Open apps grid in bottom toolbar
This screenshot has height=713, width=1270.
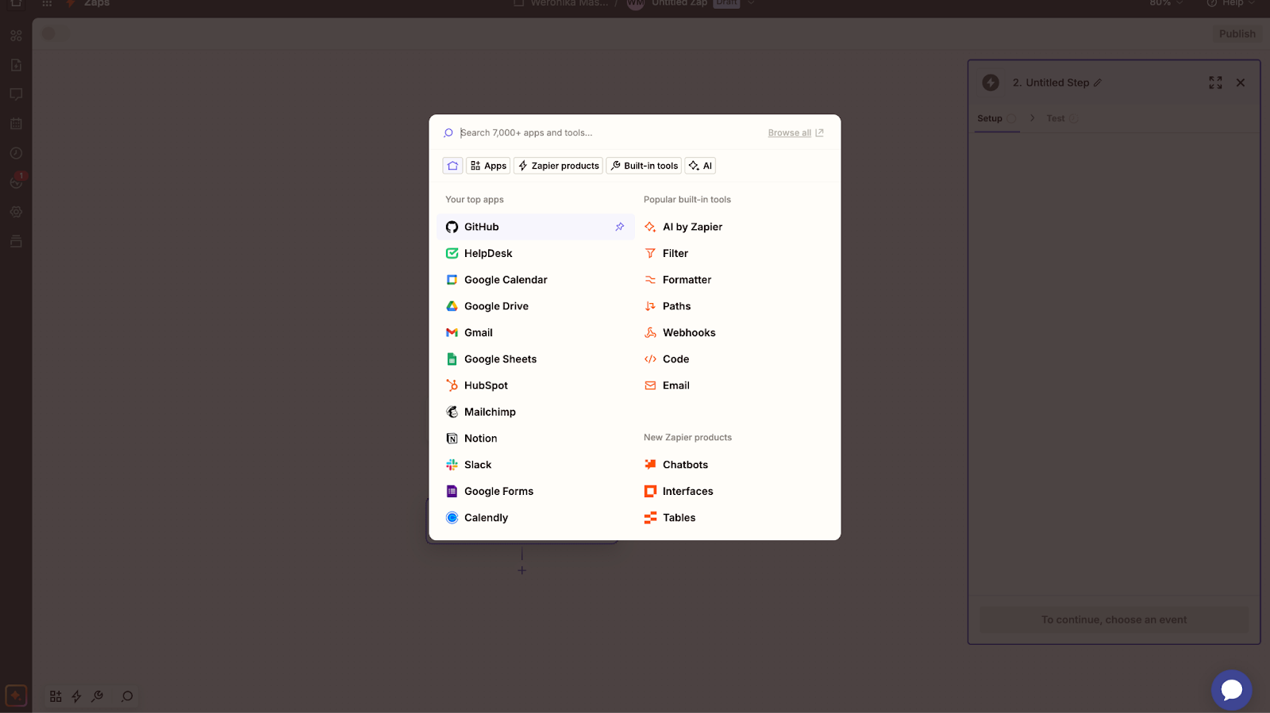point(56,696)
